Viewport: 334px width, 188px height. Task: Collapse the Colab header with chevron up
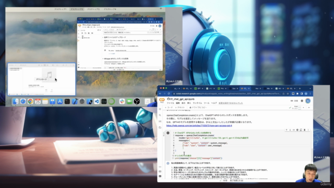point(308,108)
